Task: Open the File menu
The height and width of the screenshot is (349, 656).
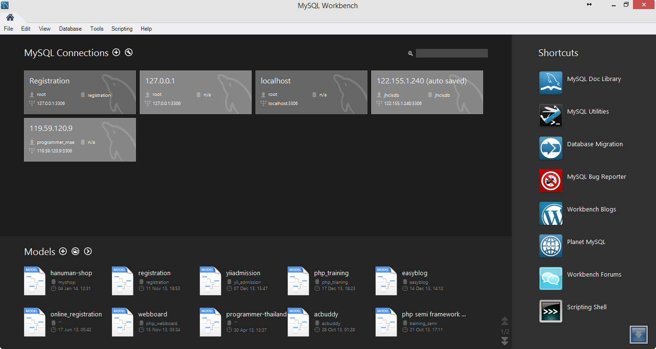Action: [x=8, y=29]
